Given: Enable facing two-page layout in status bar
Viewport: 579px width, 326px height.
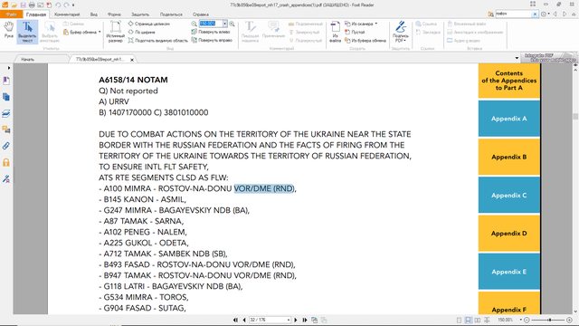Looking at the screenshot, I should point(478,320).
